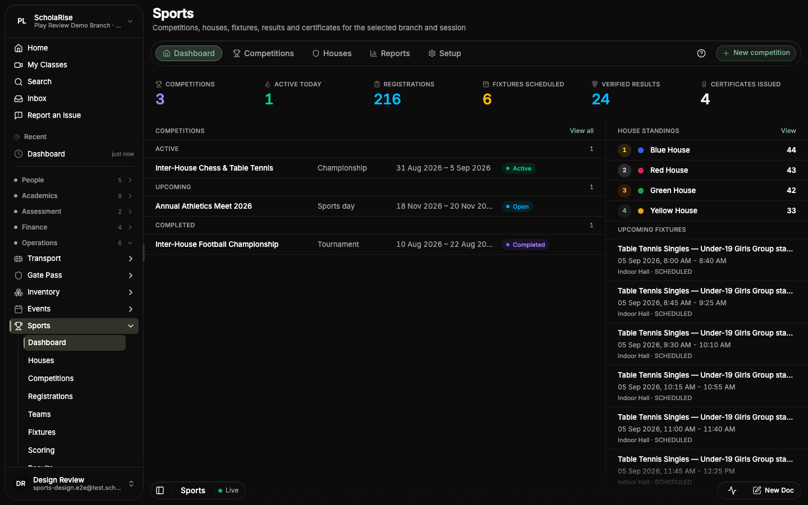Expand the Gate Pass menu chevron

(x=131, y=276)
